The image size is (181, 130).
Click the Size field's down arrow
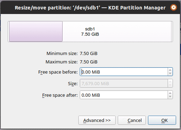[x=170, y=85]
